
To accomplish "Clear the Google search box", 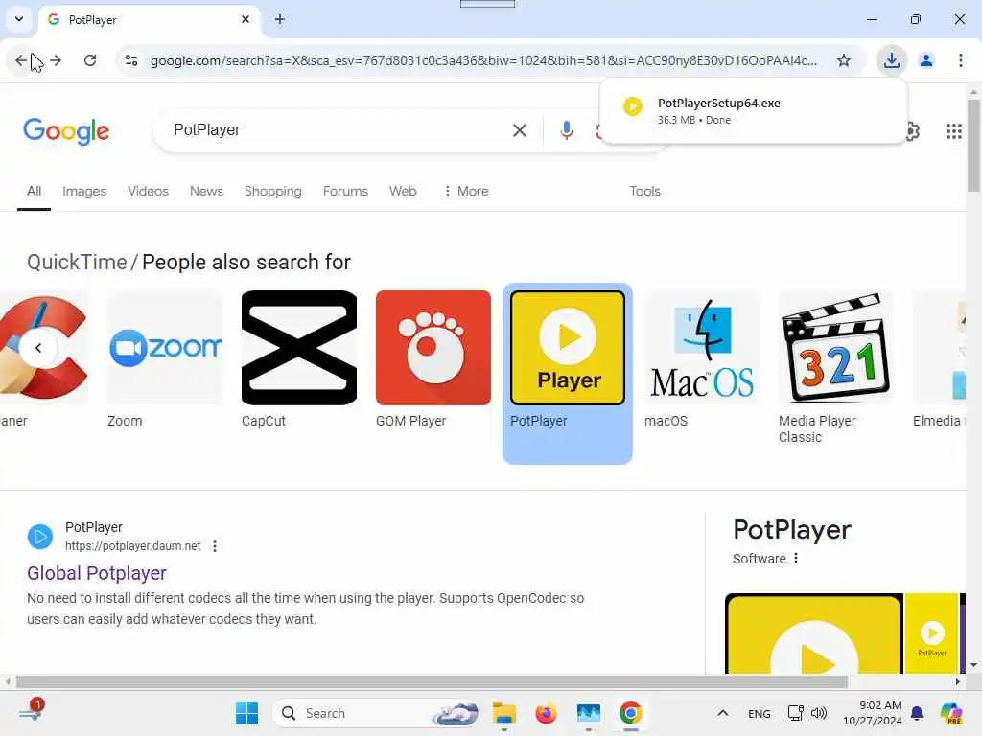I will pyautogui.click(x=519, y=130).
